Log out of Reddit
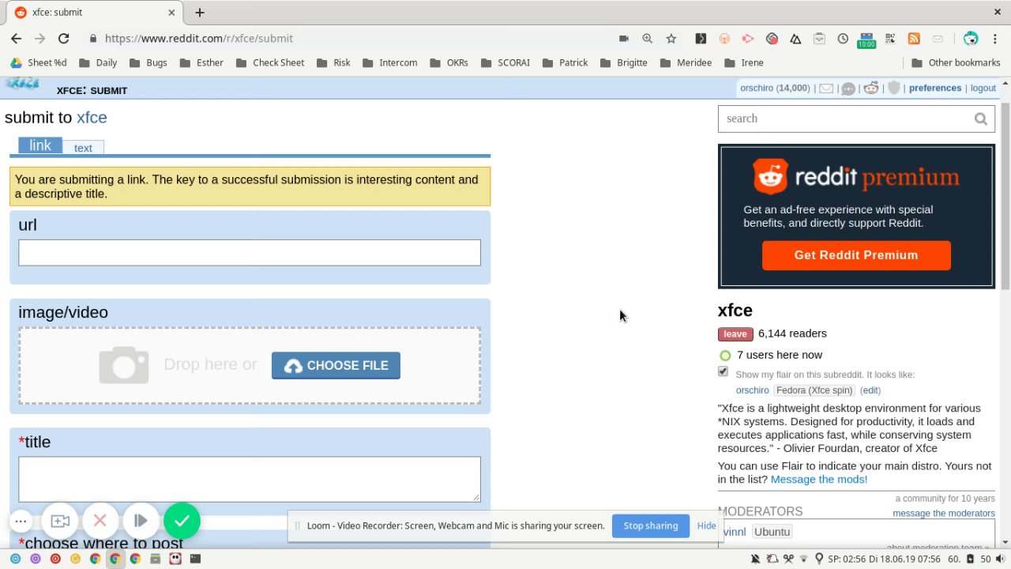Image resolution: width=1011 pixels, height=569 pixels. click(983, 88)
